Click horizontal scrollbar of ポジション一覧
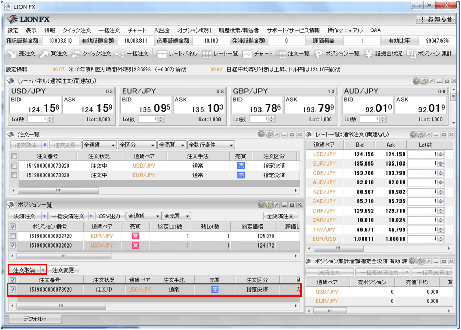Viewport: 461px width, 330px height. [x=64, y=256]
